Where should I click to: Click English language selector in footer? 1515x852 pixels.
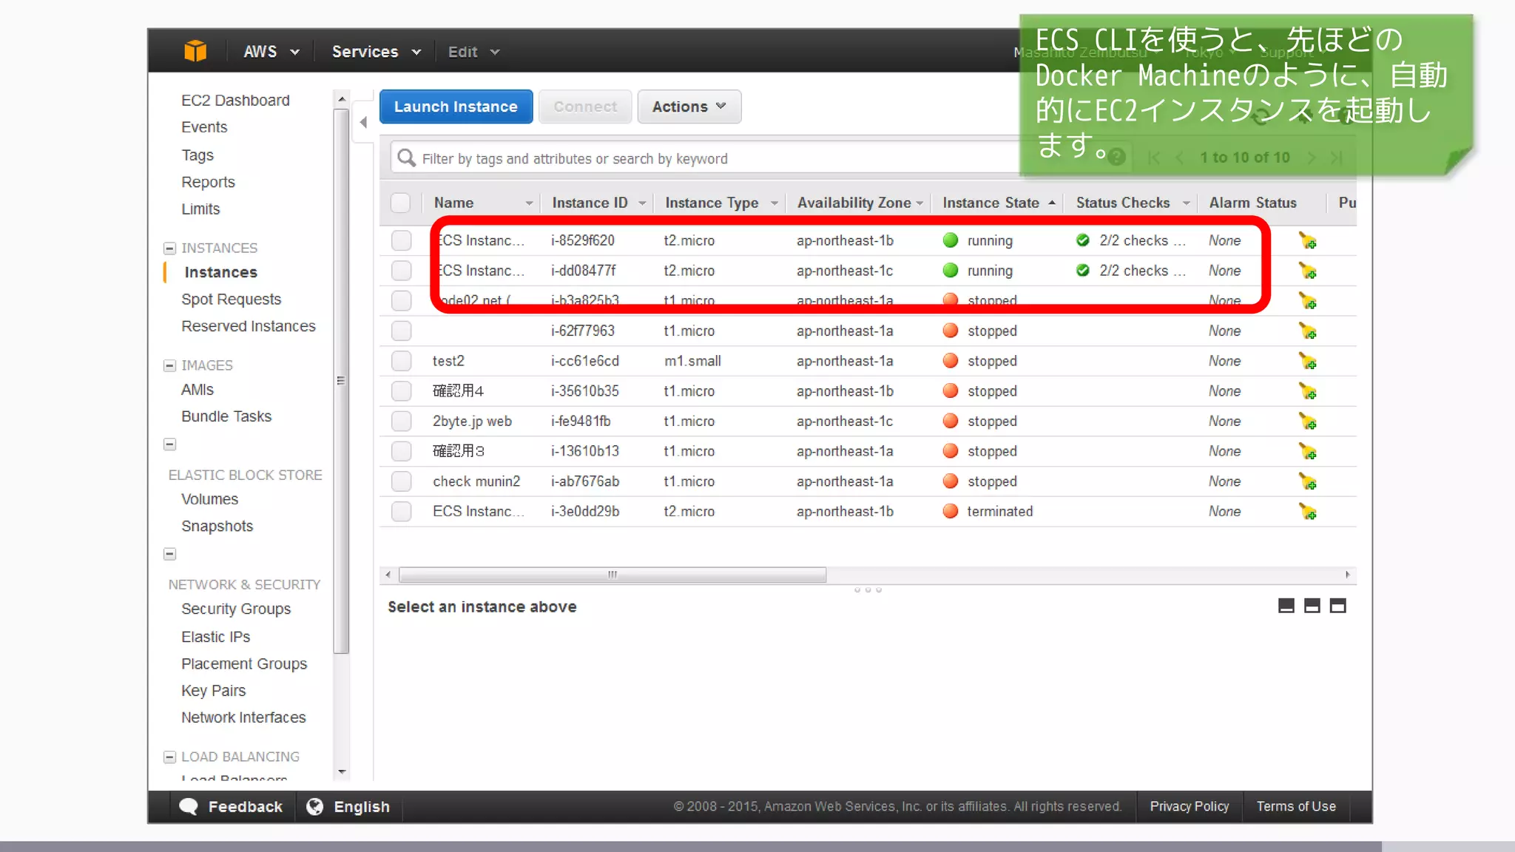348,806
